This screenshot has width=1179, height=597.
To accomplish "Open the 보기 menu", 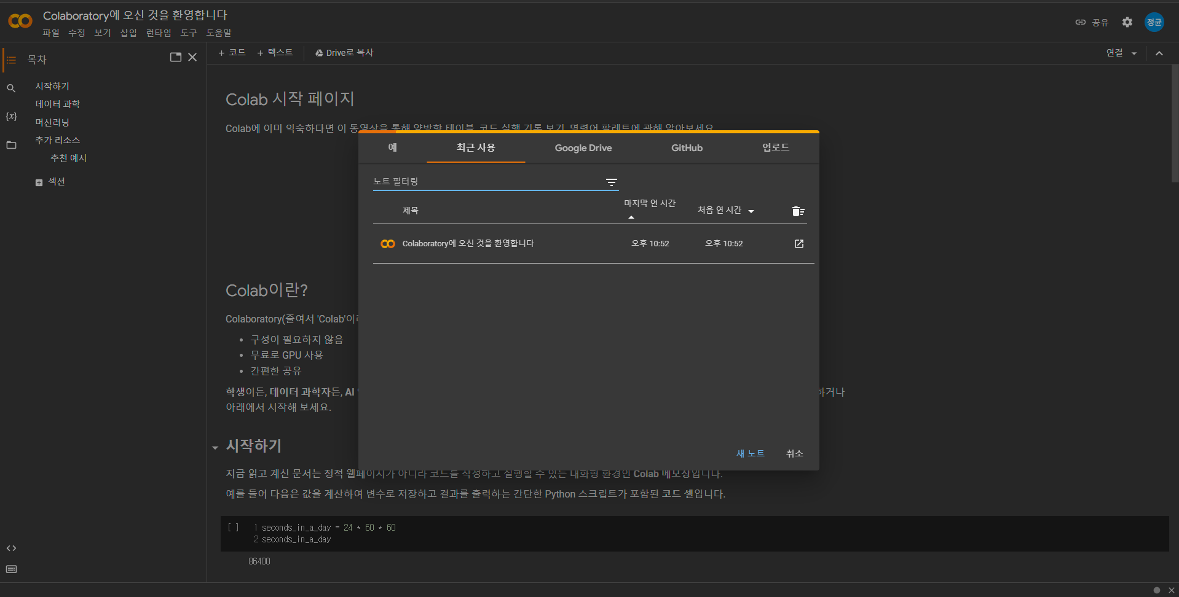I will click(x=103, y=33).
